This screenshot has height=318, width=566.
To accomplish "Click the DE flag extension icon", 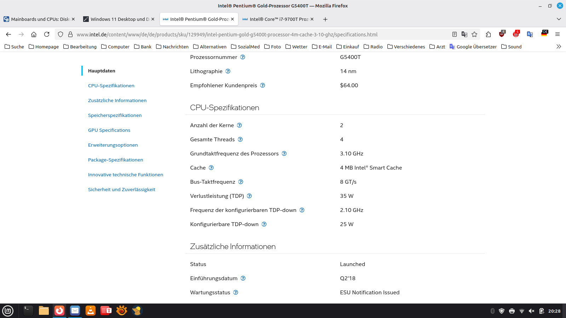I will (544, 34).
